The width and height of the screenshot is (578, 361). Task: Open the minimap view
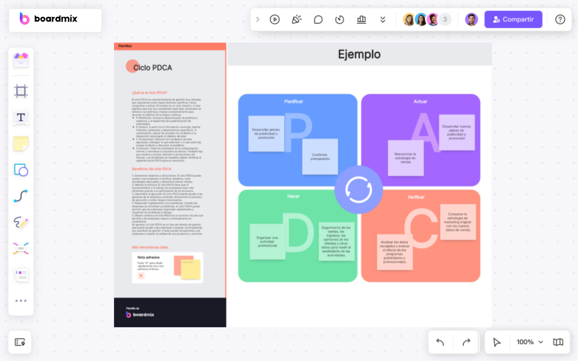click(x=558, y=342)
